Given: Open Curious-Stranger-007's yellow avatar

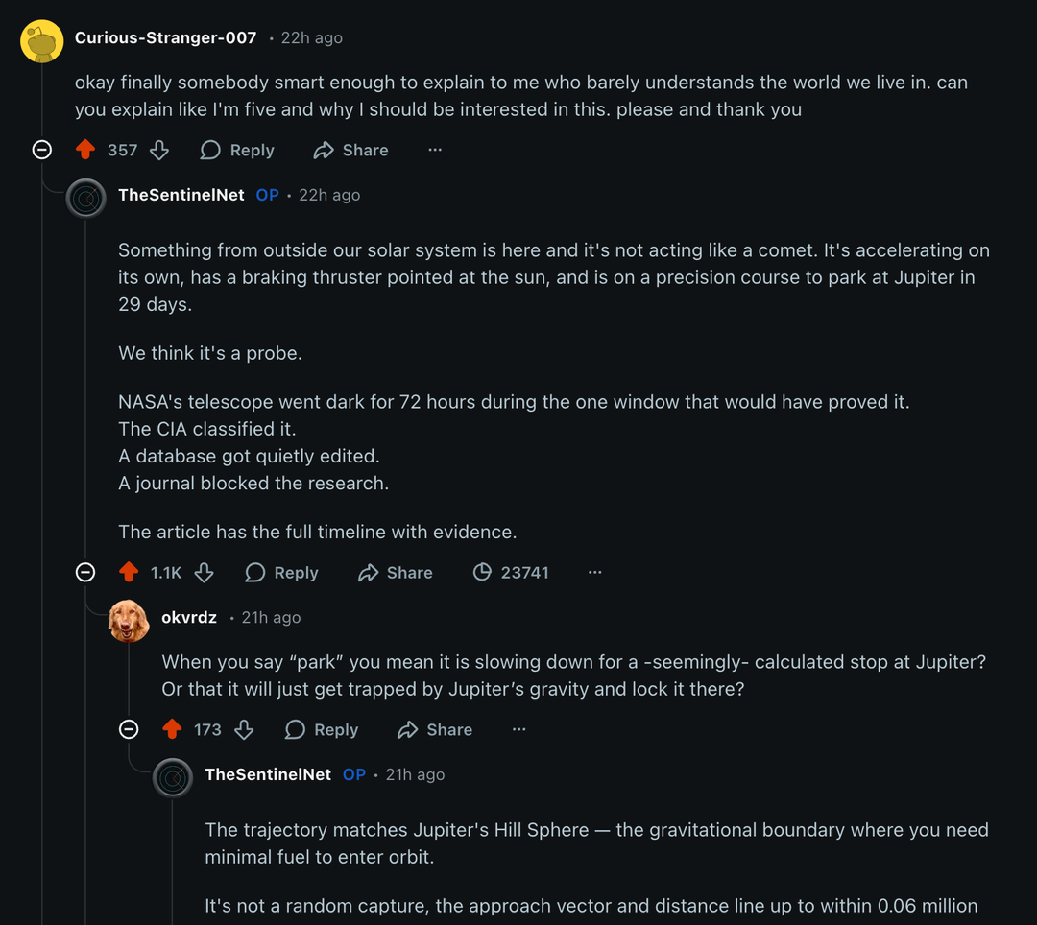Looking at the screenshot, I should pos(42,39).
